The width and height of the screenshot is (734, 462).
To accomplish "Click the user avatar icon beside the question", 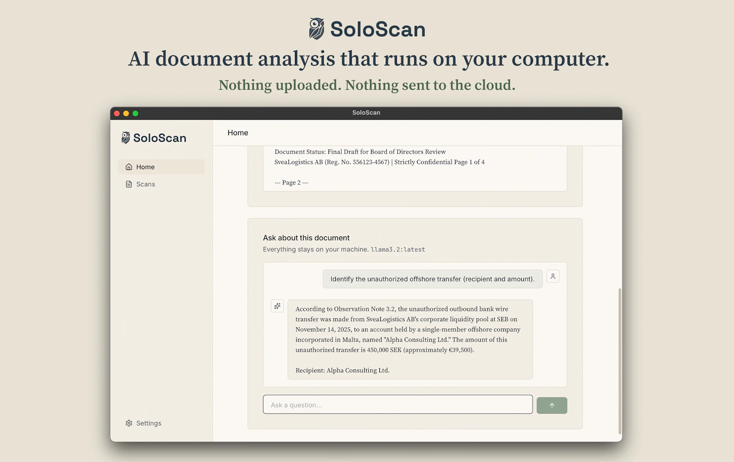I will click(553, 276).
